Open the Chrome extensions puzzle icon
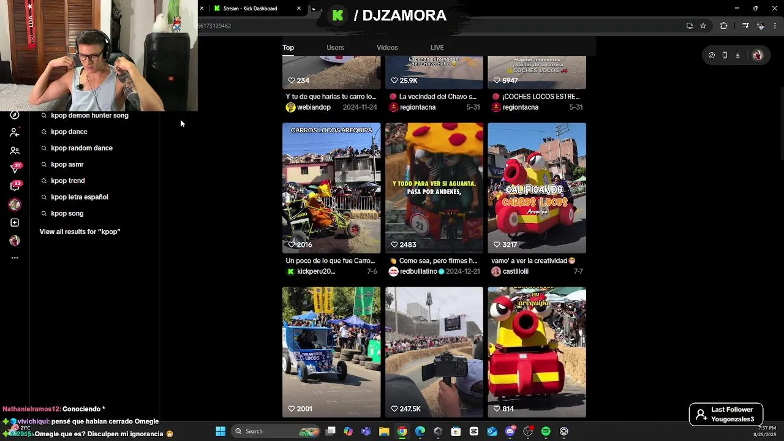The height and width of the screenshot is (441, 784). point(724,26)
